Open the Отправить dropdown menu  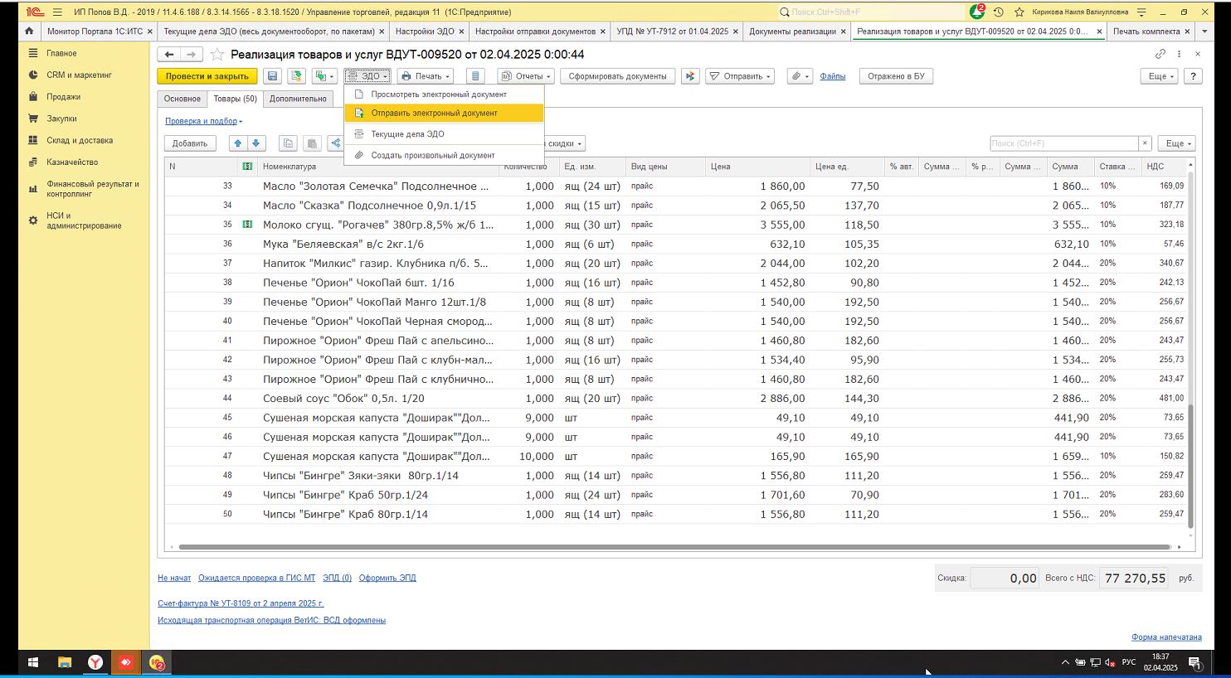click(x=740, y=76)
